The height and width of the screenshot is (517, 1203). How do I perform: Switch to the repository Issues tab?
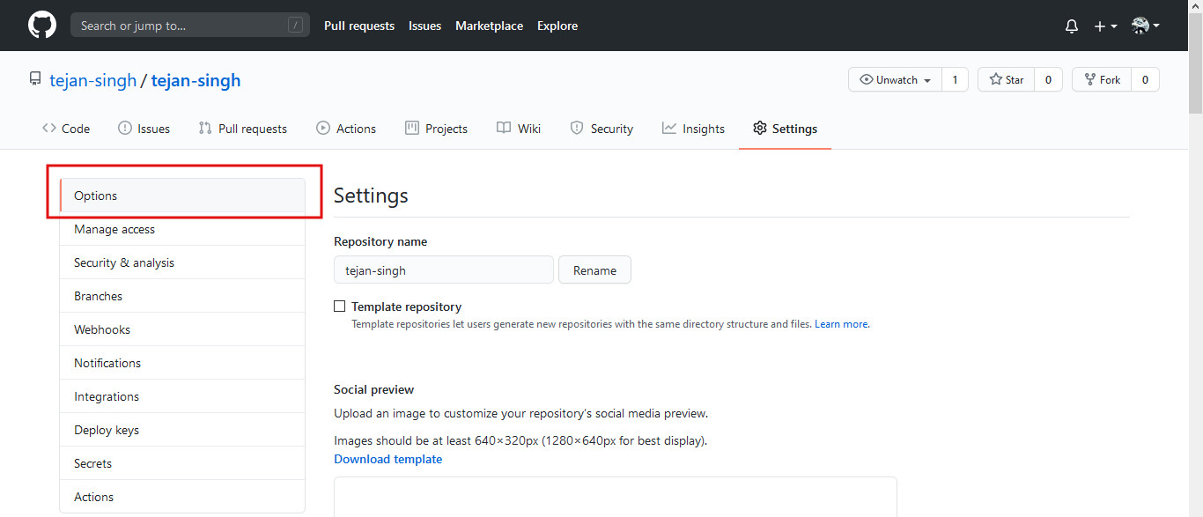[x=144, y=129]
